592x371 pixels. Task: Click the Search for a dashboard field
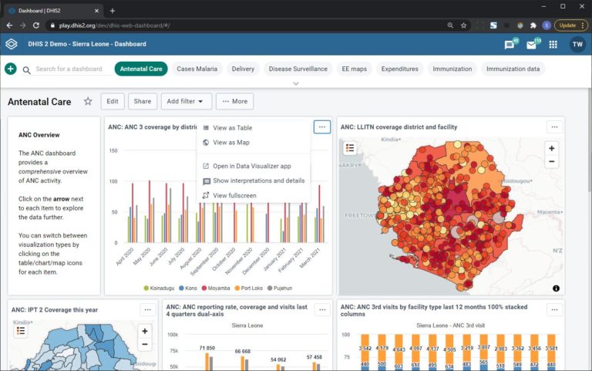[x=69, y=69]
